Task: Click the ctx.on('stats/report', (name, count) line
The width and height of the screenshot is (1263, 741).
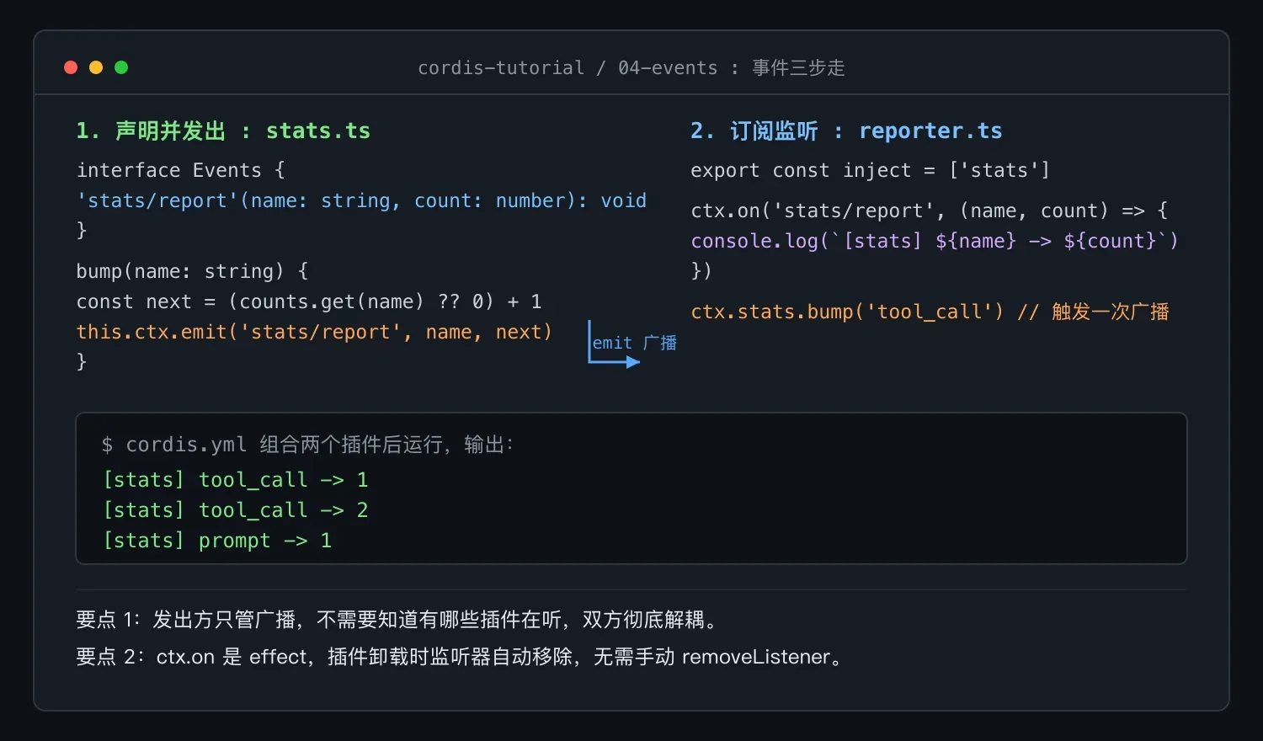Action: tap(930, 211)
